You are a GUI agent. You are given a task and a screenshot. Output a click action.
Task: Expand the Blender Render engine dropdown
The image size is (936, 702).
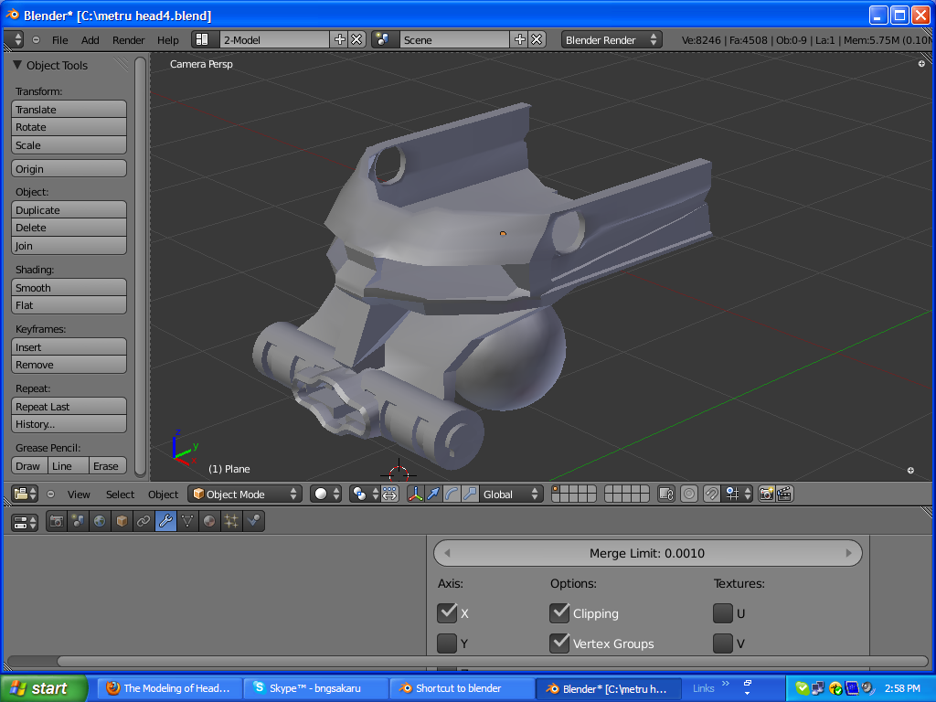[612, 39]
